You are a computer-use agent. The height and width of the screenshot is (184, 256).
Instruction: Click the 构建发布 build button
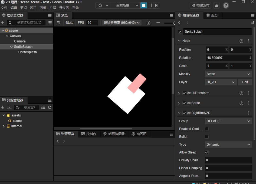(x=201, y=5)
